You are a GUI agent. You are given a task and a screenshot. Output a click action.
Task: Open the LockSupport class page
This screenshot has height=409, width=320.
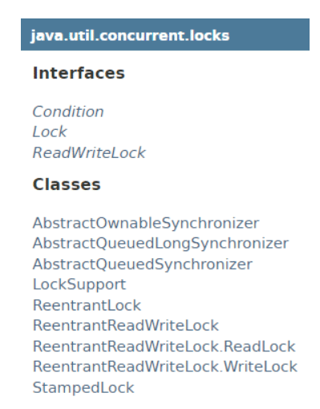(x=79, y=285)
